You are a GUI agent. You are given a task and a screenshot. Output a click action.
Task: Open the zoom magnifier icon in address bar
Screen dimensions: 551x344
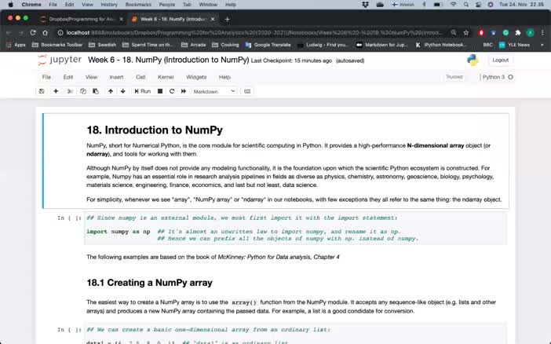click(454, 33)
